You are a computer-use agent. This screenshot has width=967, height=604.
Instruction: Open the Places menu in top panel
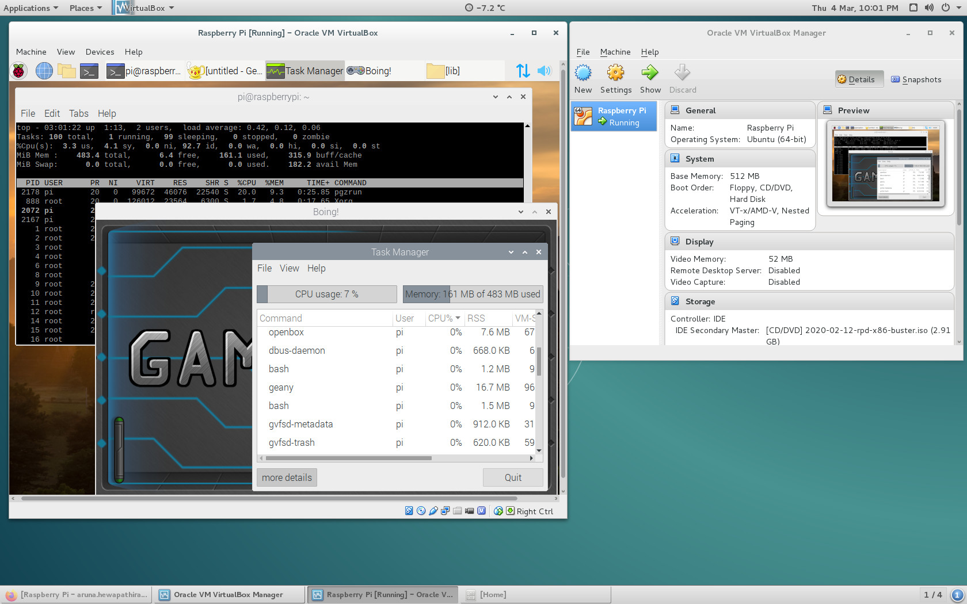(85, 8)
